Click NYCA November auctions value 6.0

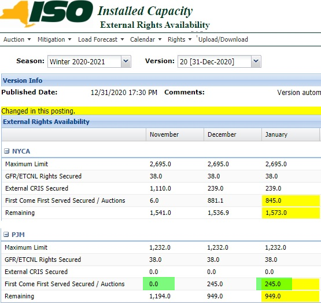pos(154,200)
